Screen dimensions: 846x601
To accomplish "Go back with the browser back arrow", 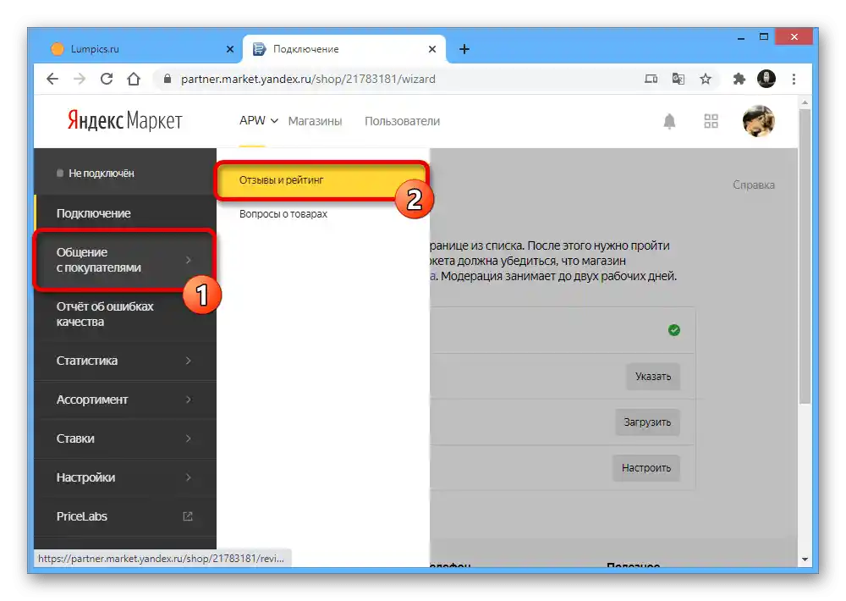I will [x=52, y=79].
